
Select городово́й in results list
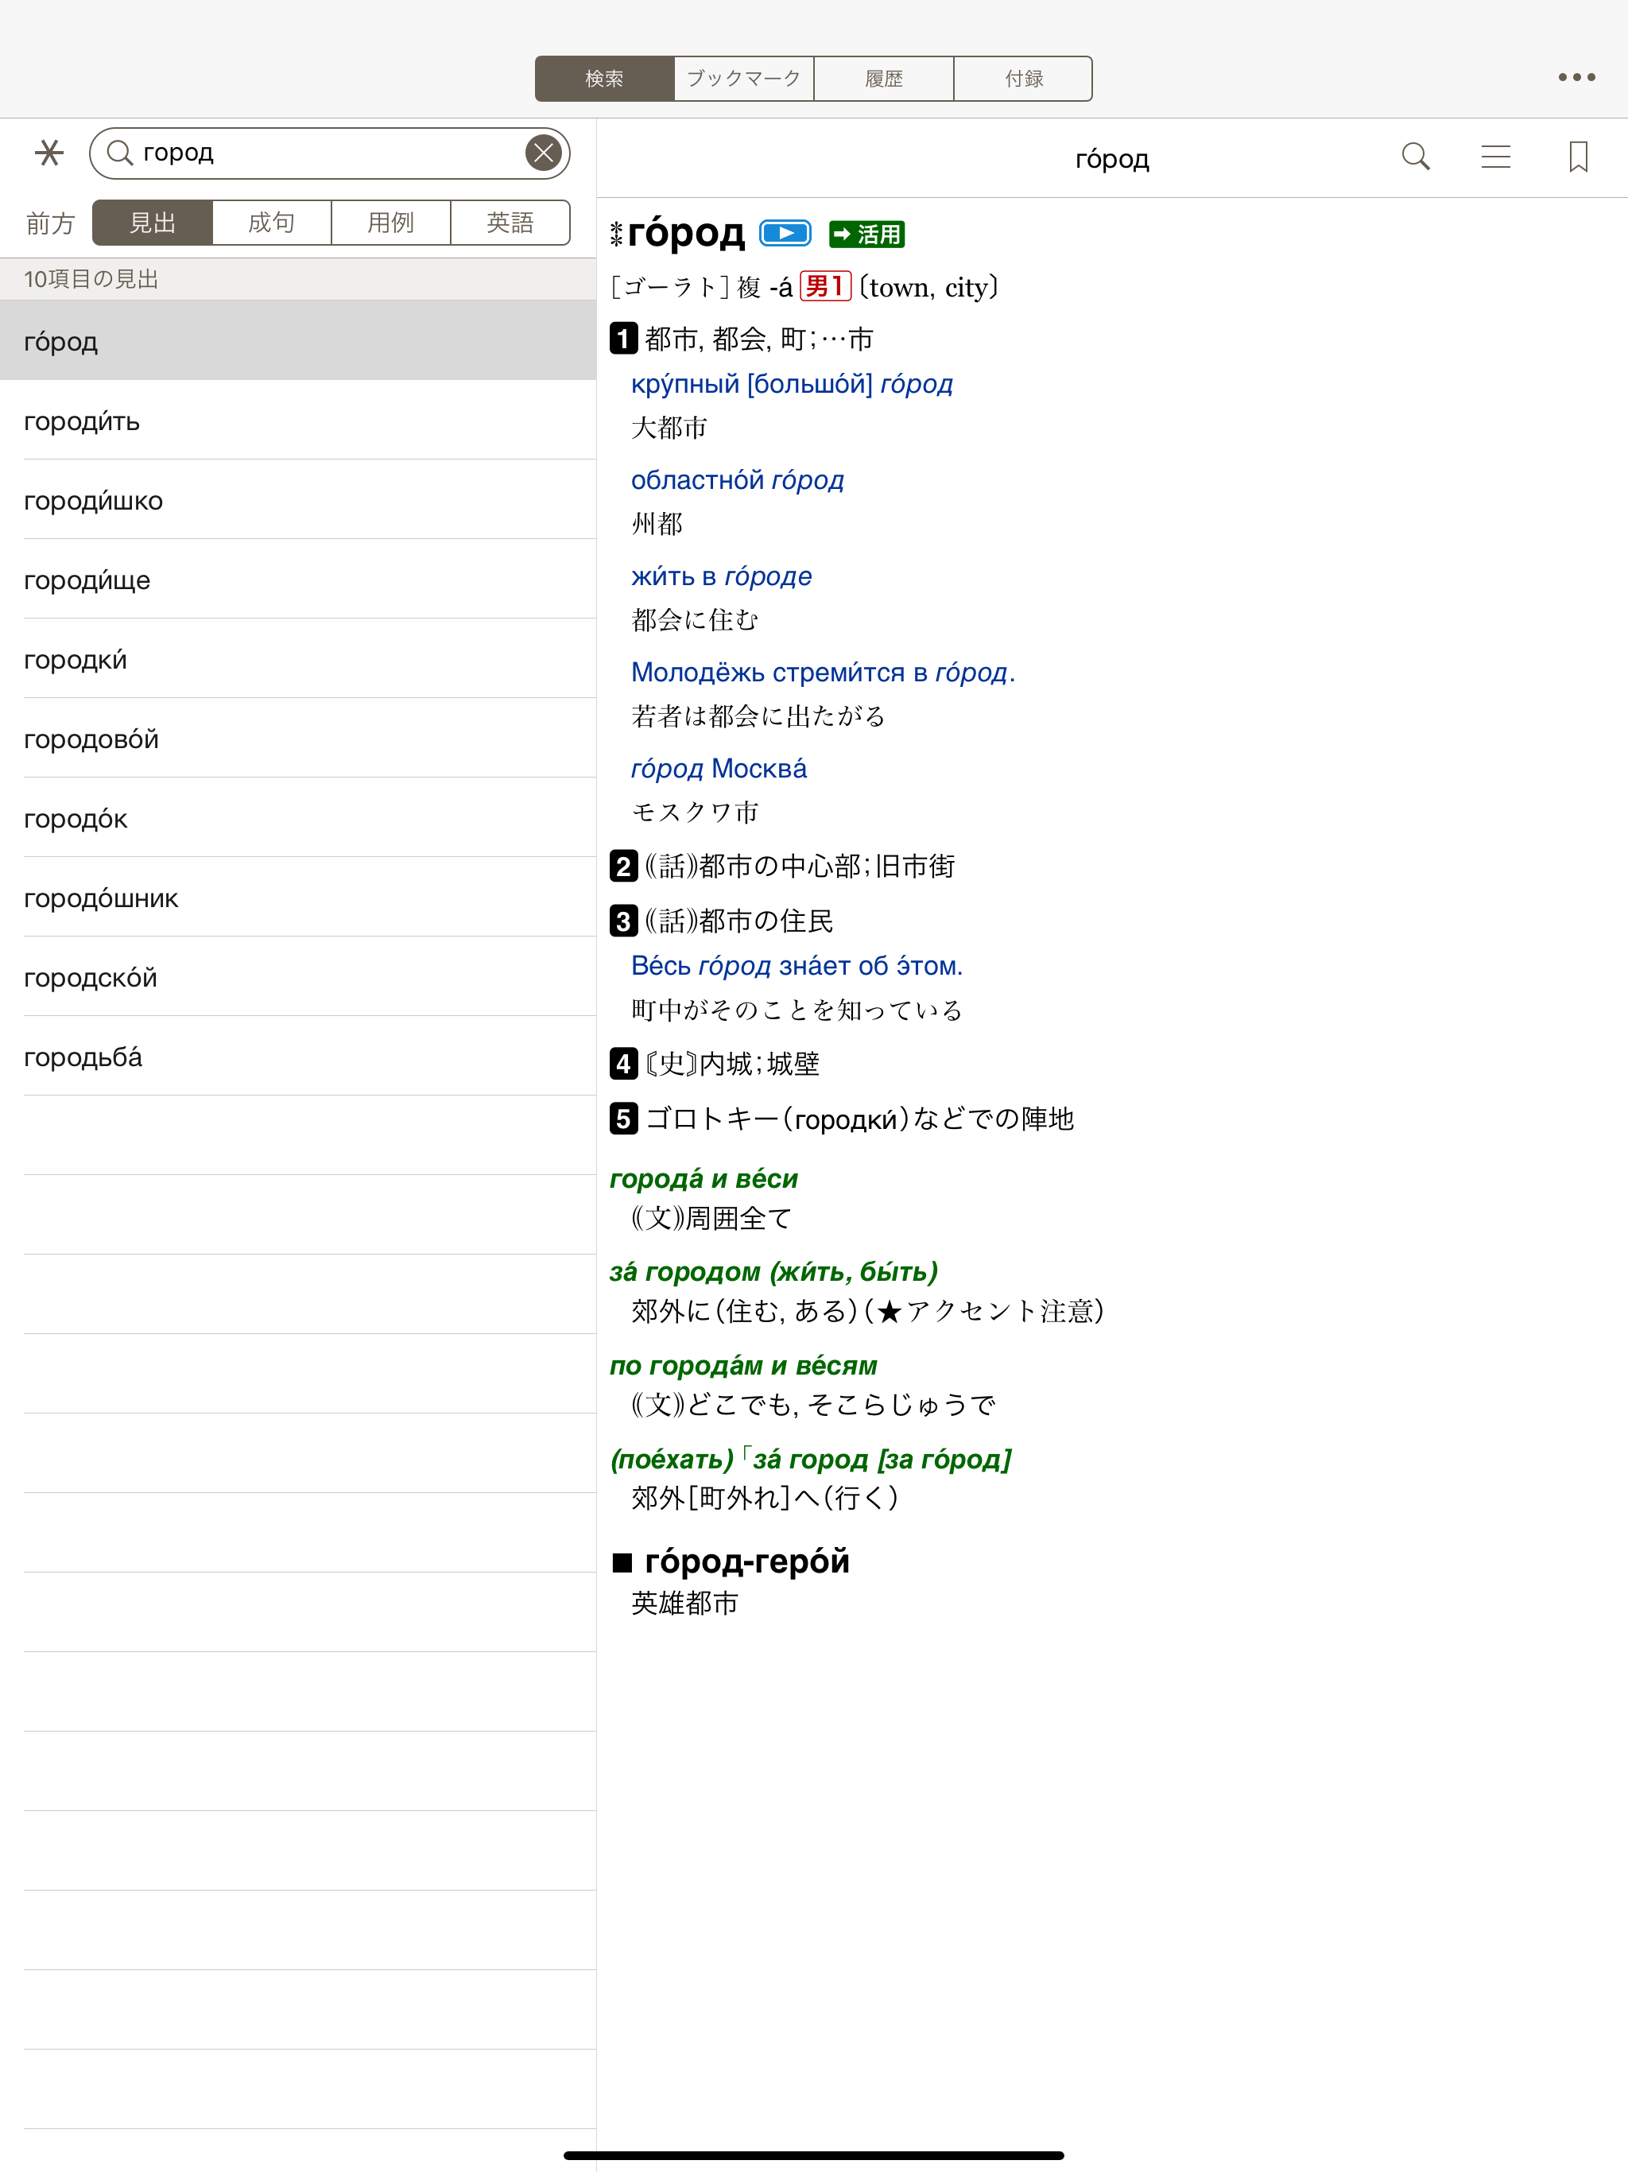299,739
